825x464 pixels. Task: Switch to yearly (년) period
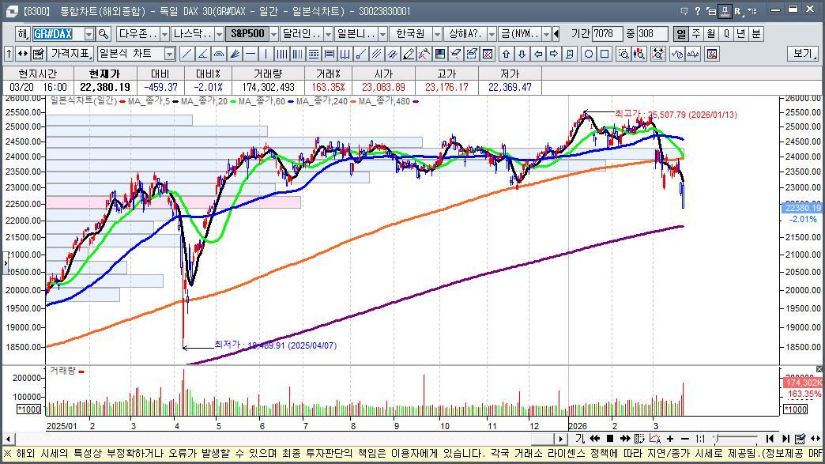coord(740,34)
